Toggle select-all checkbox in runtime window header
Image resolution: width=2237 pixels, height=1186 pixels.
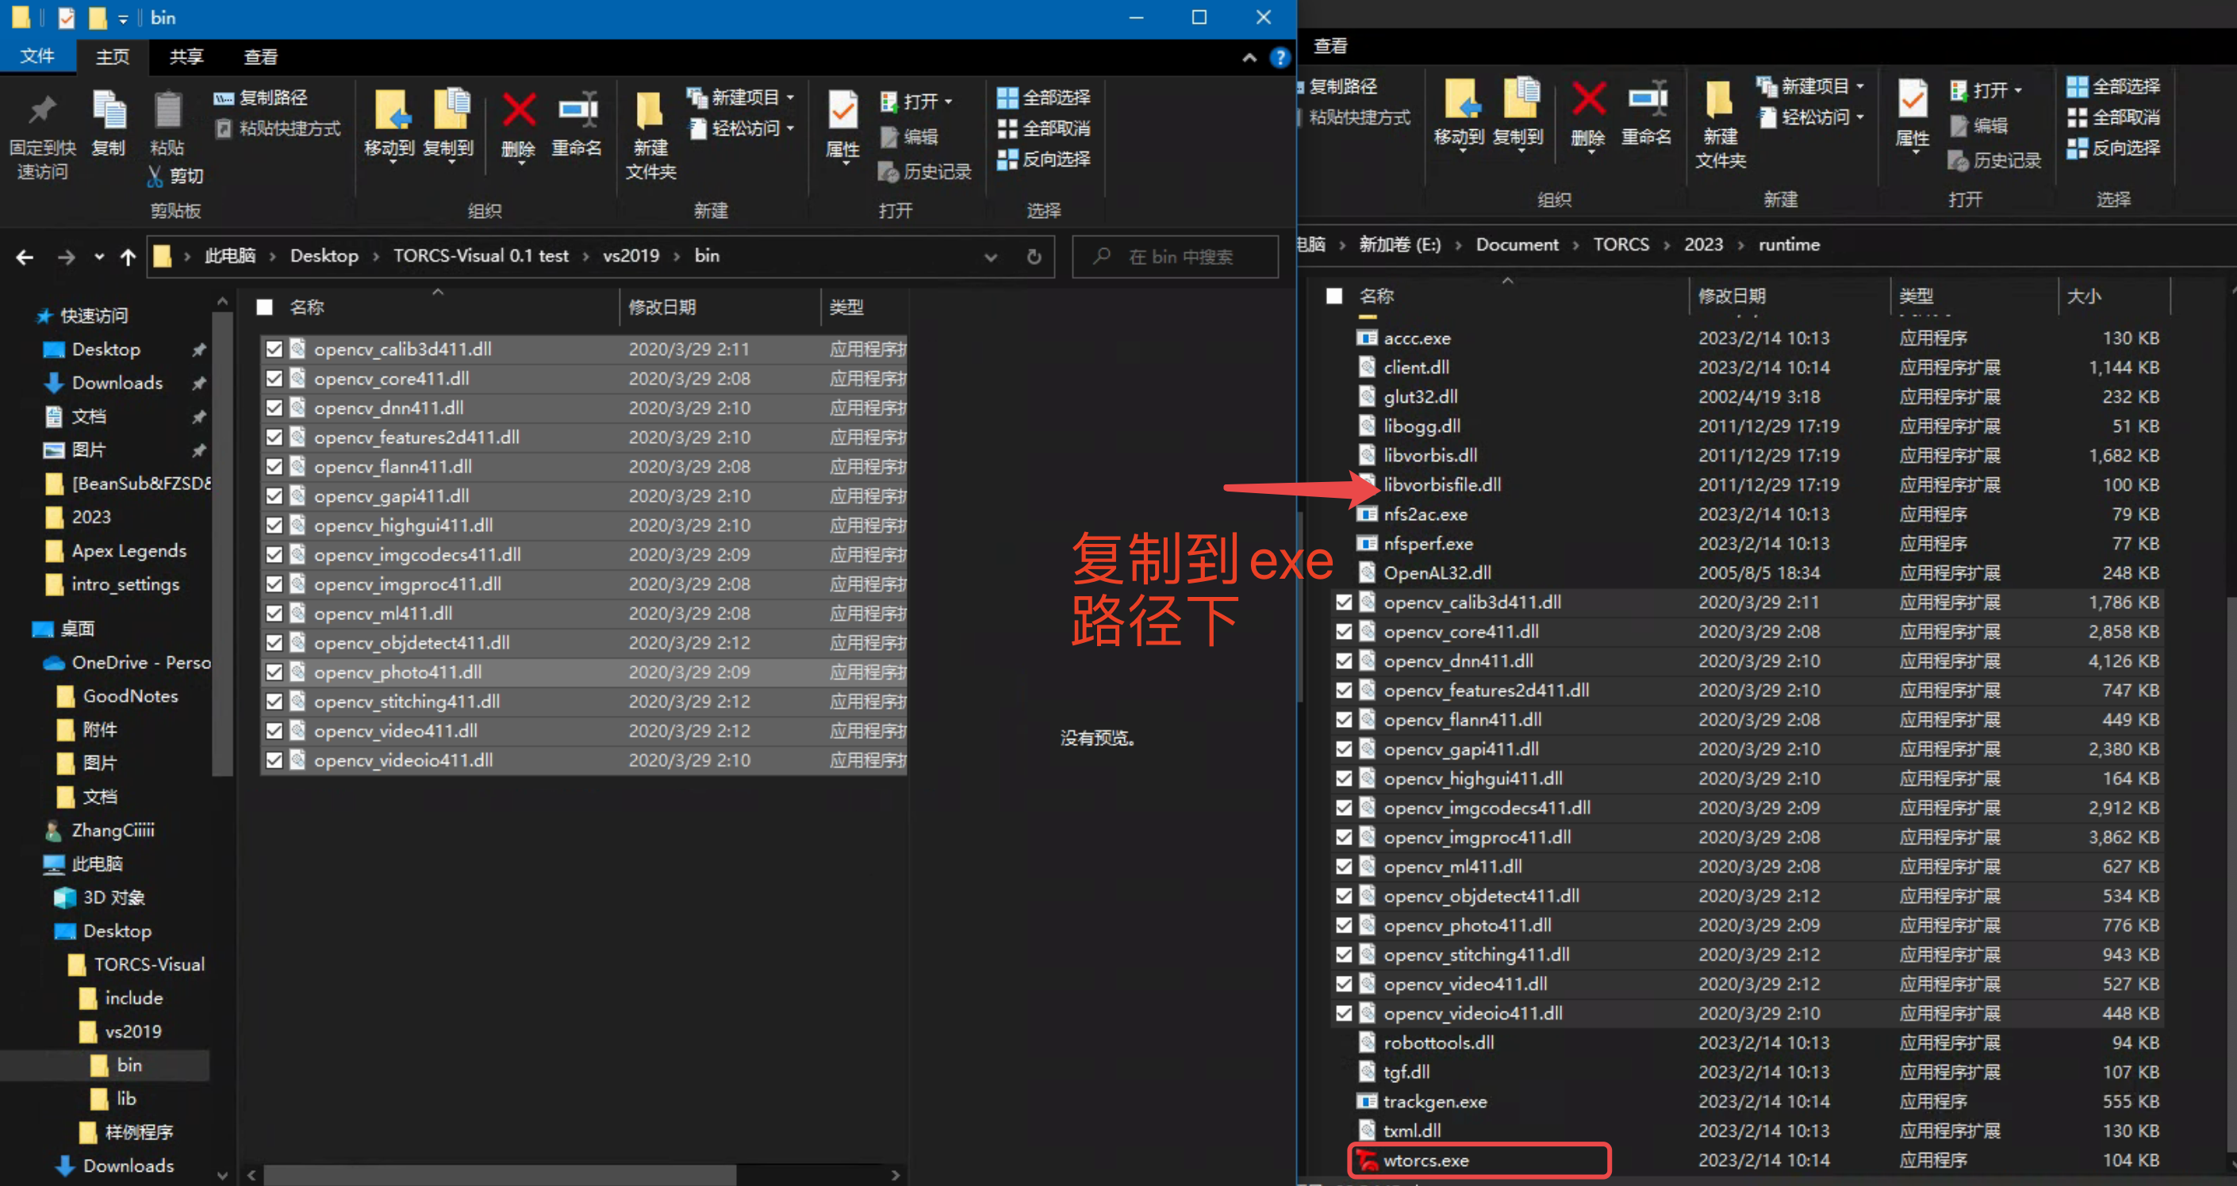(x=1335, y=296)
